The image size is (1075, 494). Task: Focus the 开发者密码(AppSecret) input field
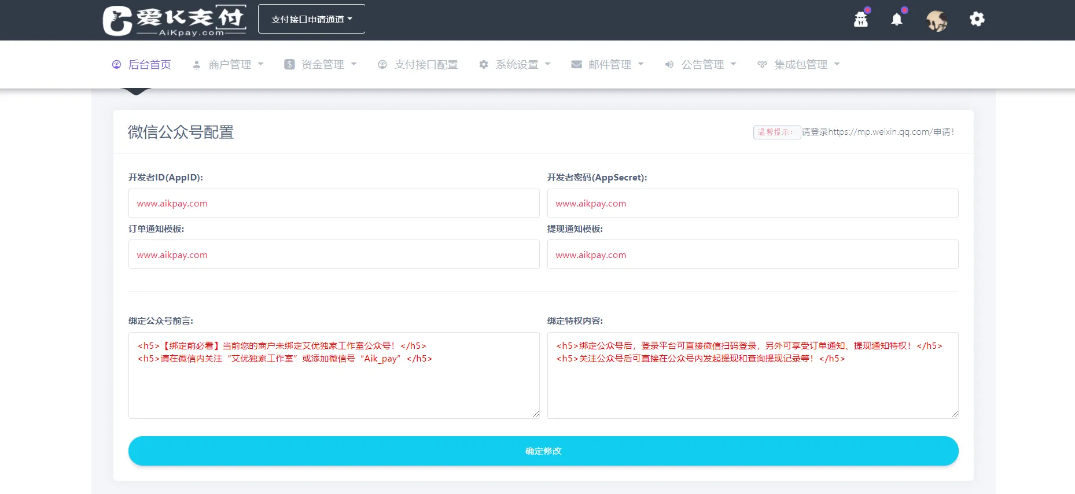(x=753, y=203)
